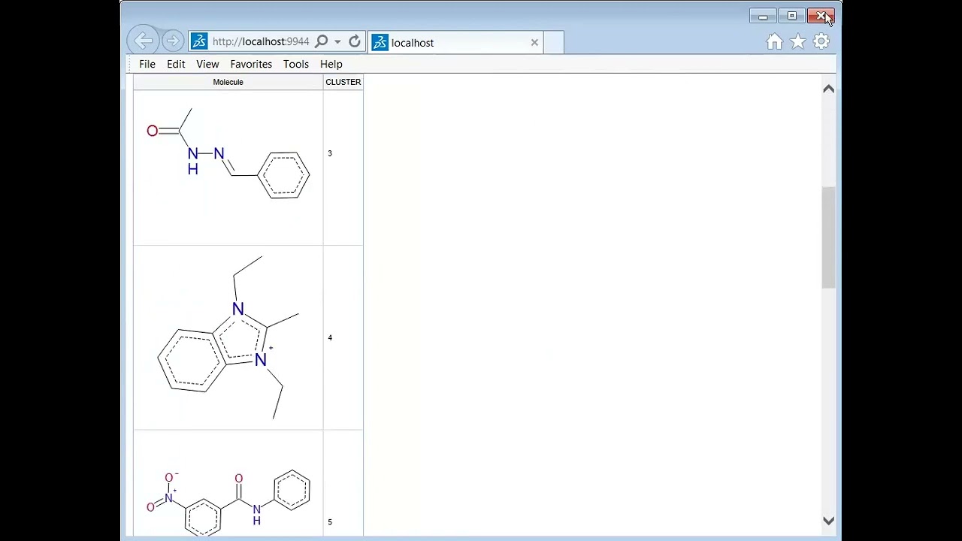The height and width of the screenshot is (541, 962).
Task: Minimize the browser window
Action: pos(763,17)
